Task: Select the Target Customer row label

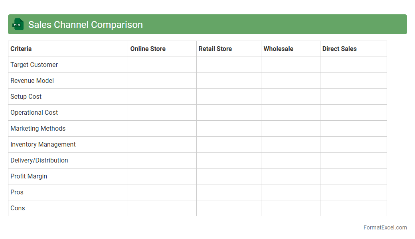Action: click(x=34, y=65)
